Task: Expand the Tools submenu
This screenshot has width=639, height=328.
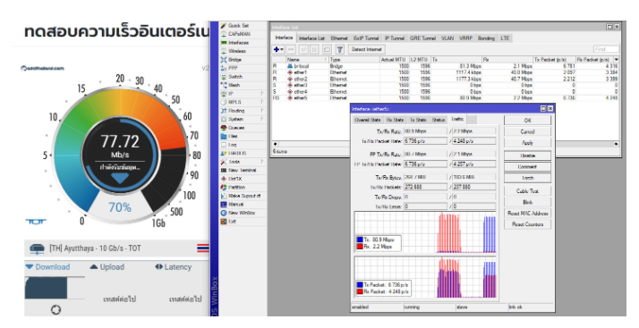Action: 262,162
